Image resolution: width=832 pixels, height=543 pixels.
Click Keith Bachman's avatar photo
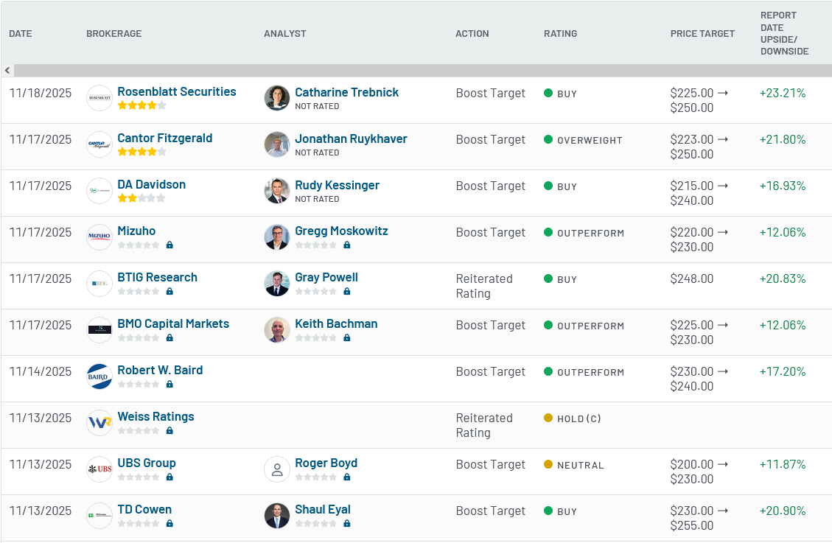(277, 330)
